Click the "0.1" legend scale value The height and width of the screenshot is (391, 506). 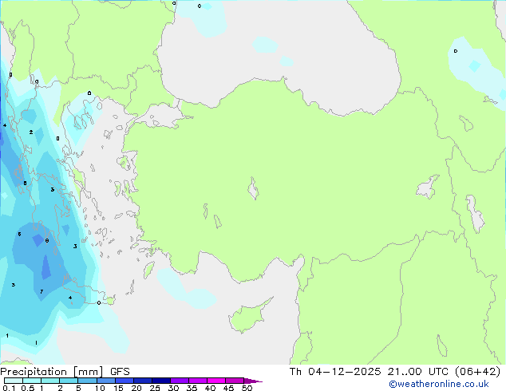9,388
